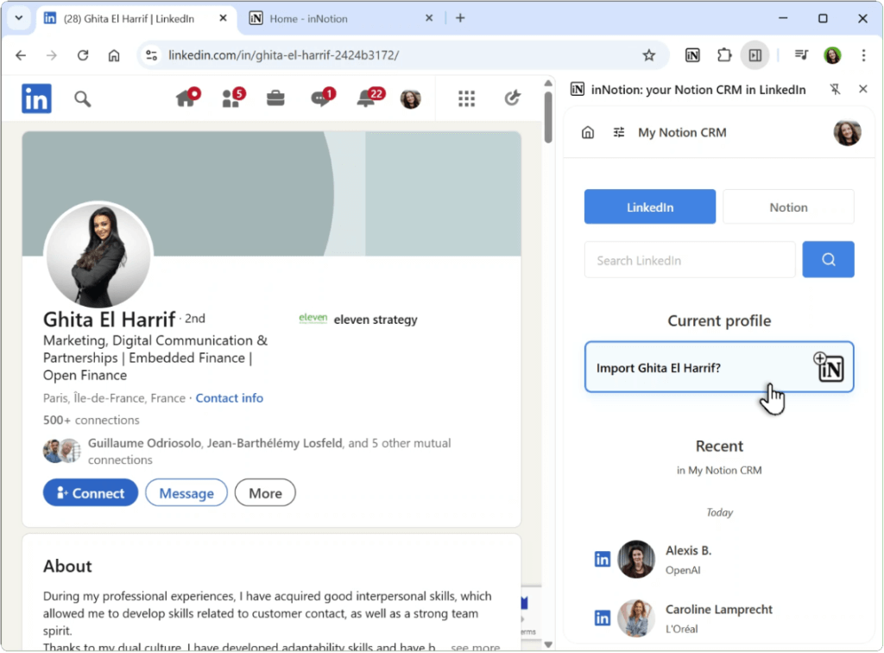Open the Me profile avatar in LinkedIn nav
Screen dimensions: 884x653
coord(410,99)
